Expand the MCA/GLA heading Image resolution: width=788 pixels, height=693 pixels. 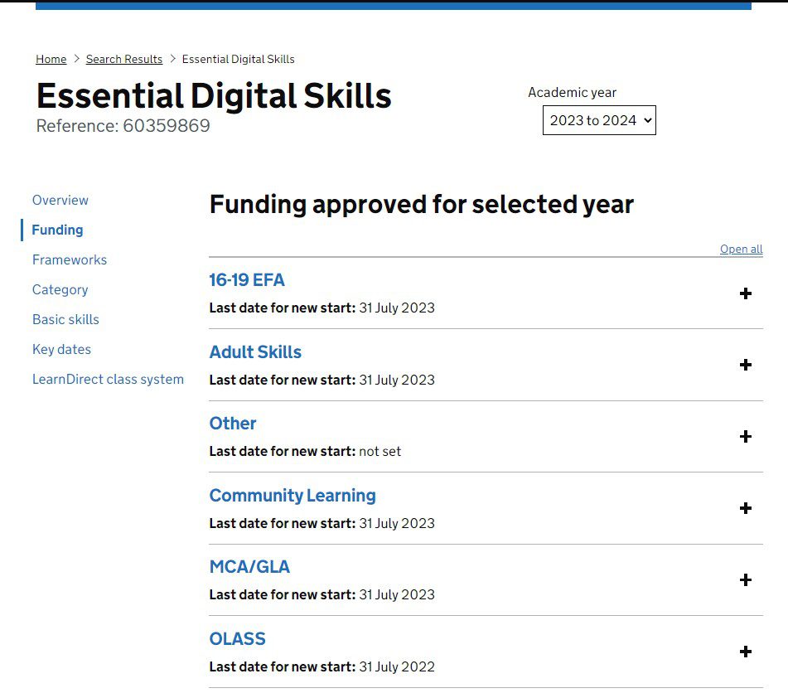click(x=249, y=567)
